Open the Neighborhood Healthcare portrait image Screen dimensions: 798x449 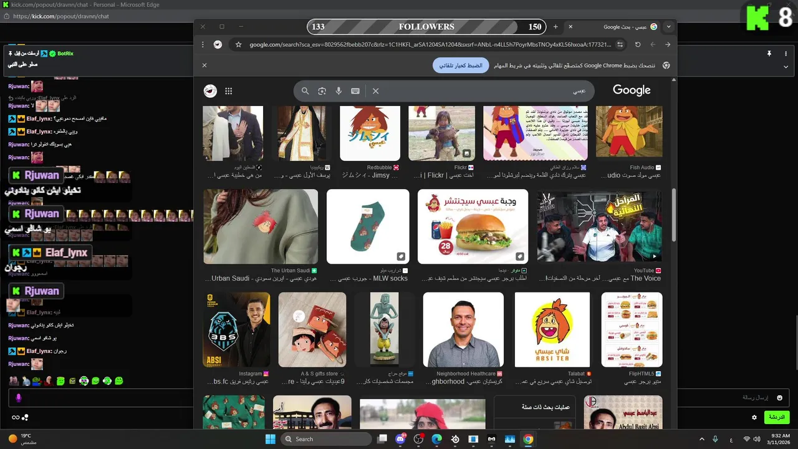point(463,330)
